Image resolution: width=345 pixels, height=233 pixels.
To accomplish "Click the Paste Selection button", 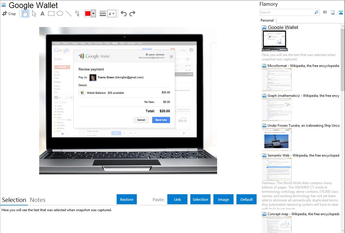I will [x=200, y=199].
